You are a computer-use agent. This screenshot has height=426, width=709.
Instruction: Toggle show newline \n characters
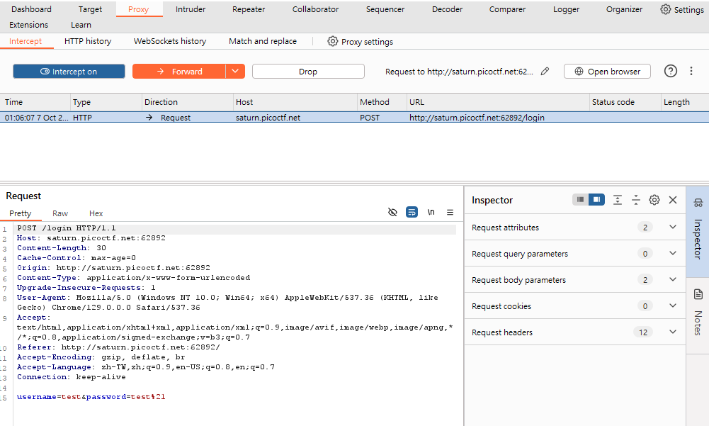coord(431,212)
